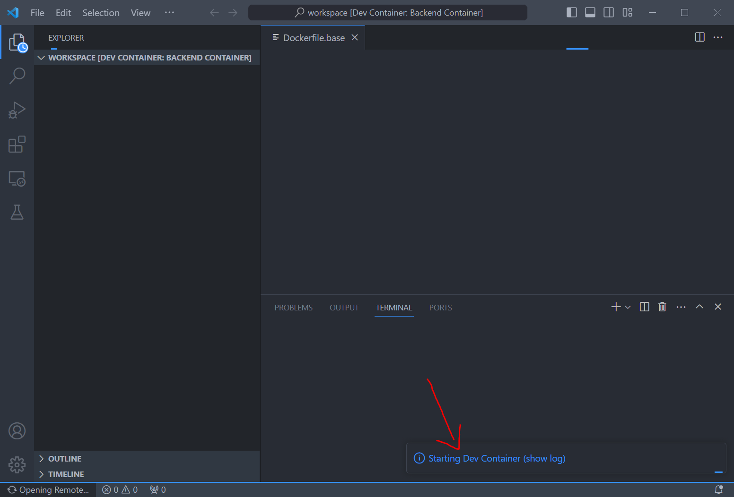Open notifications bell in status bar
This screenshot has height=497, width=734.
719,490
